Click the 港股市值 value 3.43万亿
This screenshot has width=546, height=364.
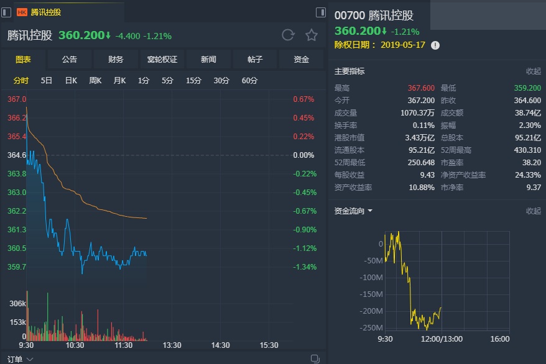coord(420,138)
